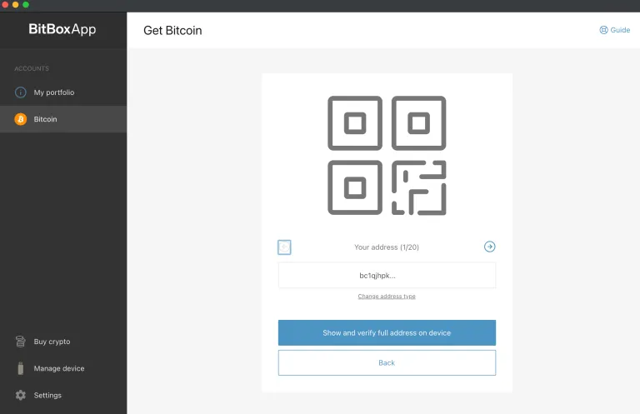This screenshot has width=640, height=414.
Task: Open the Manage device page
Action: coord(58,368)
